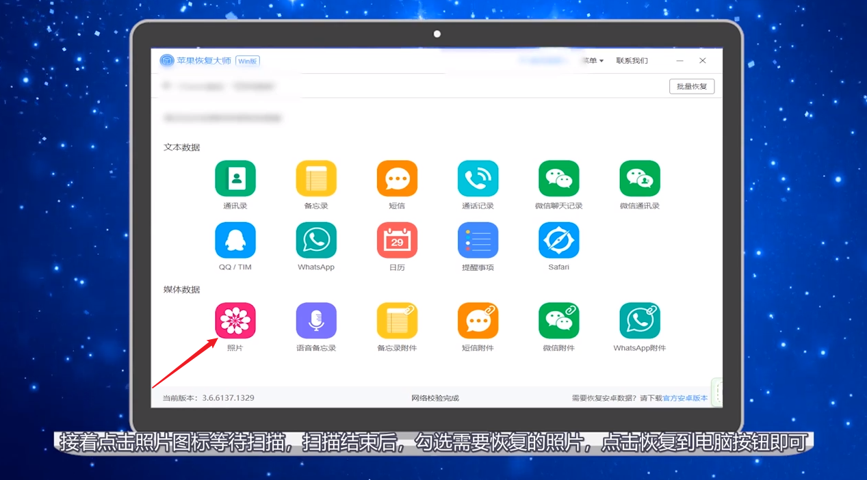The image size is (867, 480).
Task: Click the 照片 photos icon
Action: 235,321
